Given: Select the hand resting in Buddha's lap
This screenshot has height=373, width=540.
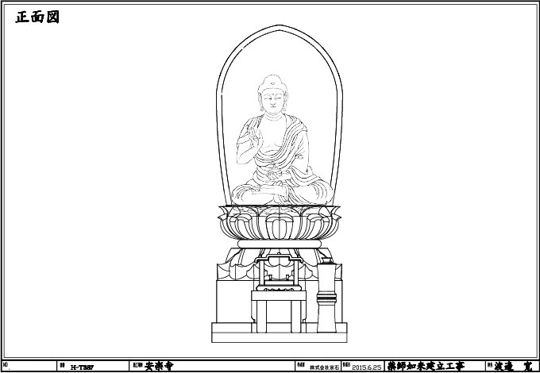Looking at the screenshot, I should (278, 170).
